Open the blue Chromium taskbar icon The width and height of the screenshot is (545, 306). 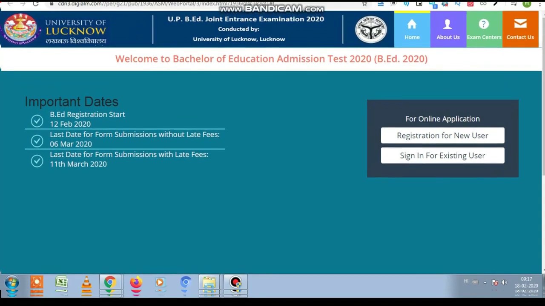point(186,283)
